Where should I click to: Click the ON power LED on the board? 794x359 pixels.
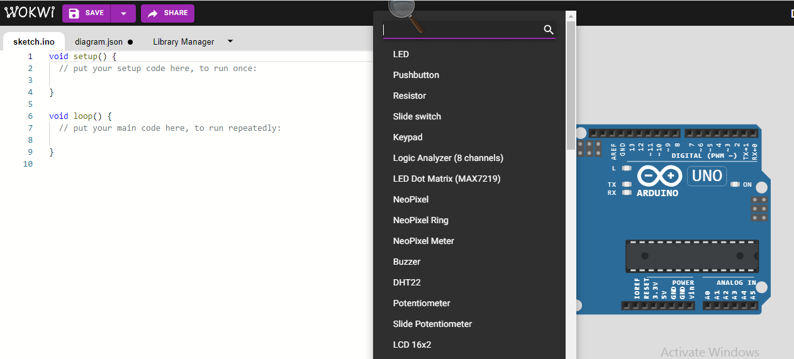tap(736, 185)
